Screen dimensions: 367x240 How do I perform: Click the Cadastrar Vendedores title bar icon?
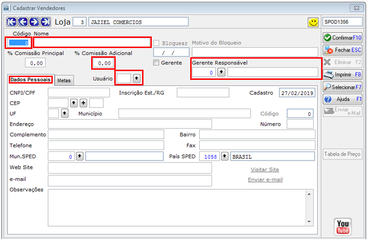6,8
